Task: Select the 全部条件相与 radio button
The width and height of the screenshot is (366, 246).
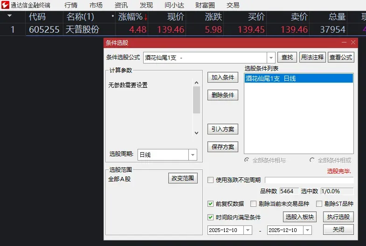Action: click(x=247, y=160)
